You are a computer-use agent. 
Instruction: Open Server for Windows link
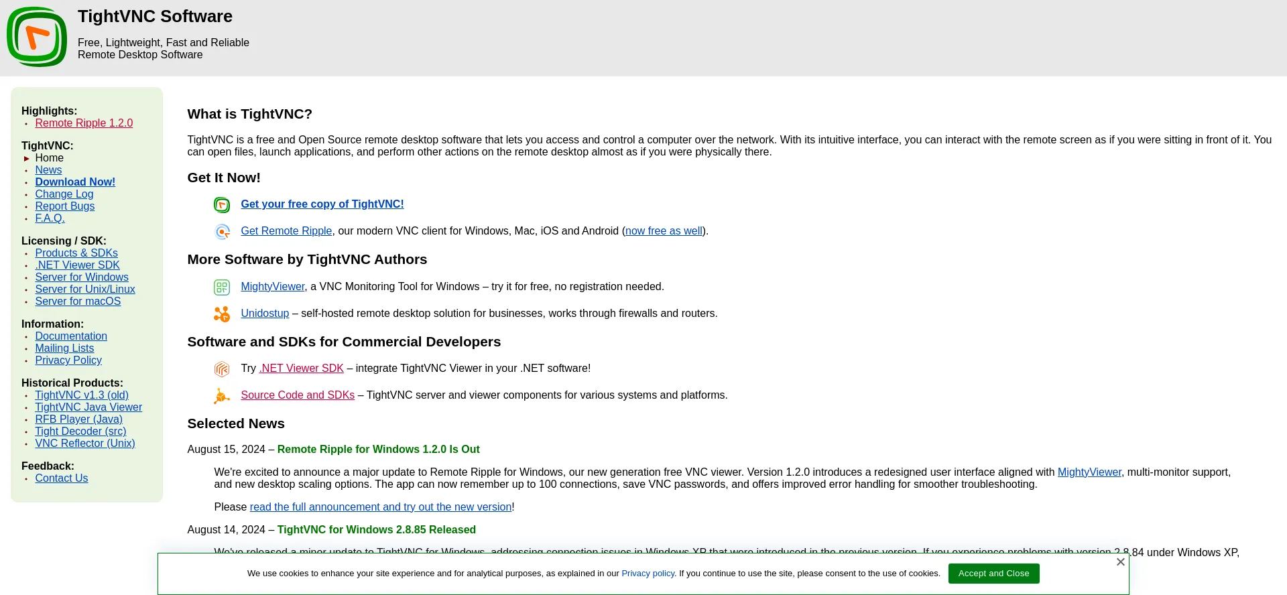coord(82,277)
